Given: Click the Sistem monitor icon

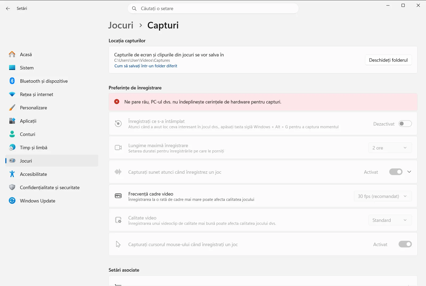Looking at the screenshot, I should click(x=12, y=68).
